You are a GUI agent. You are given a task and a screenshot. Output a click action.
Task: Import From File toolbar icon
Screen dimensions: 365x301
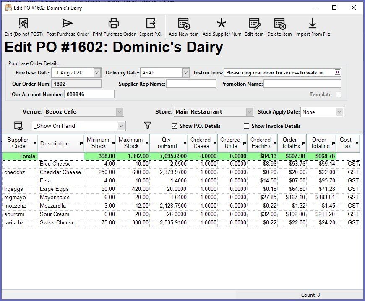click(x=313, y=24)
